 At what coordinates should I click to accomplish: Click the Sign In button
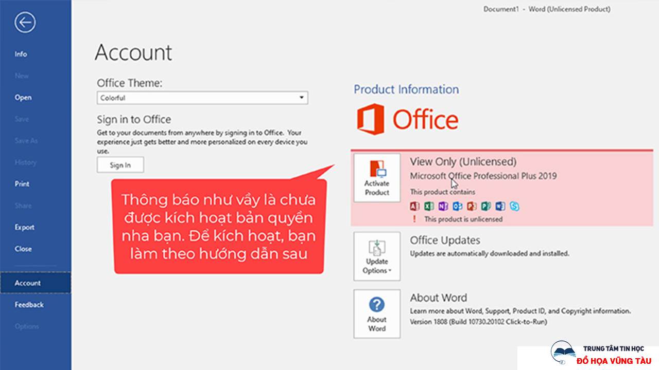coord(120,165)
